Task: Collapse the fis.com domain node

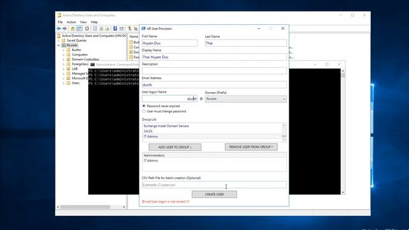Action: [x=59, y=45]
